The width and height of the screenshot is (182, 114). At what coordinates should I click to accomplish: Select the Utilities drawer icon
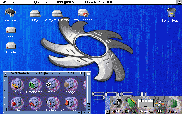point(53,103)
